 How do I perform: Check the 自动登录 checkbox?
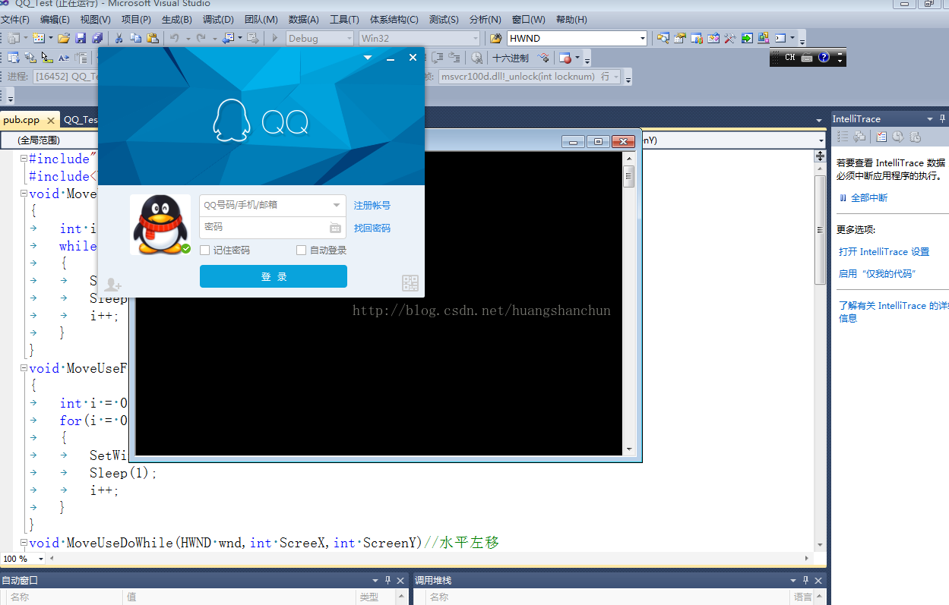pos(301,251)
